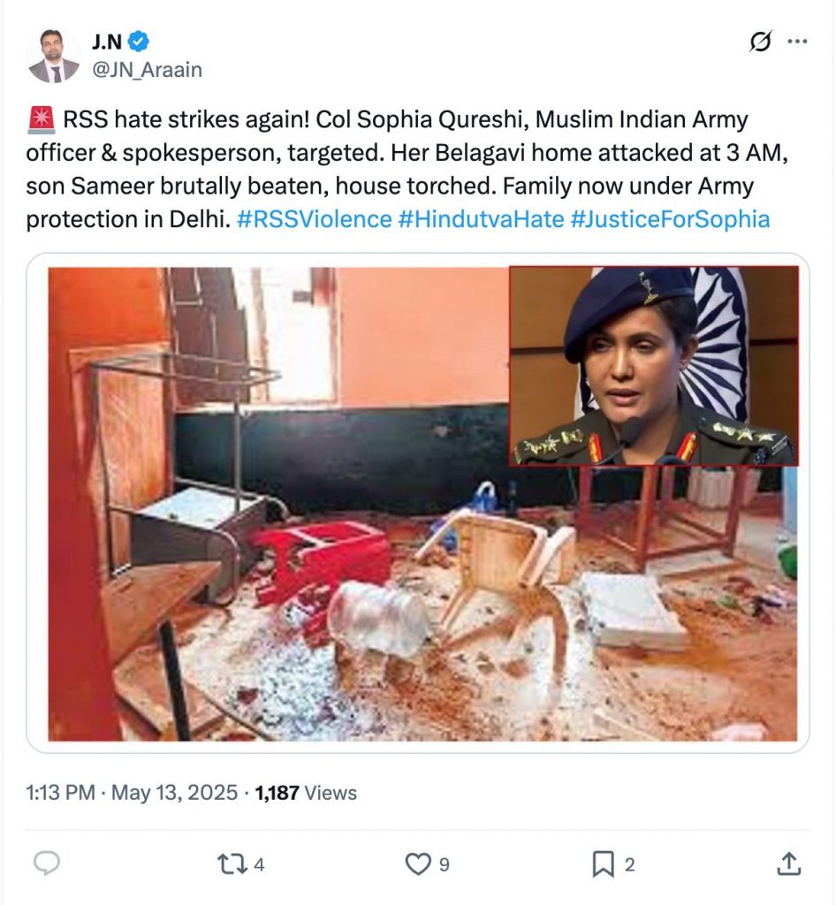
Task: Open the #HindutvaHate hashtag
Action: (481, 218)
